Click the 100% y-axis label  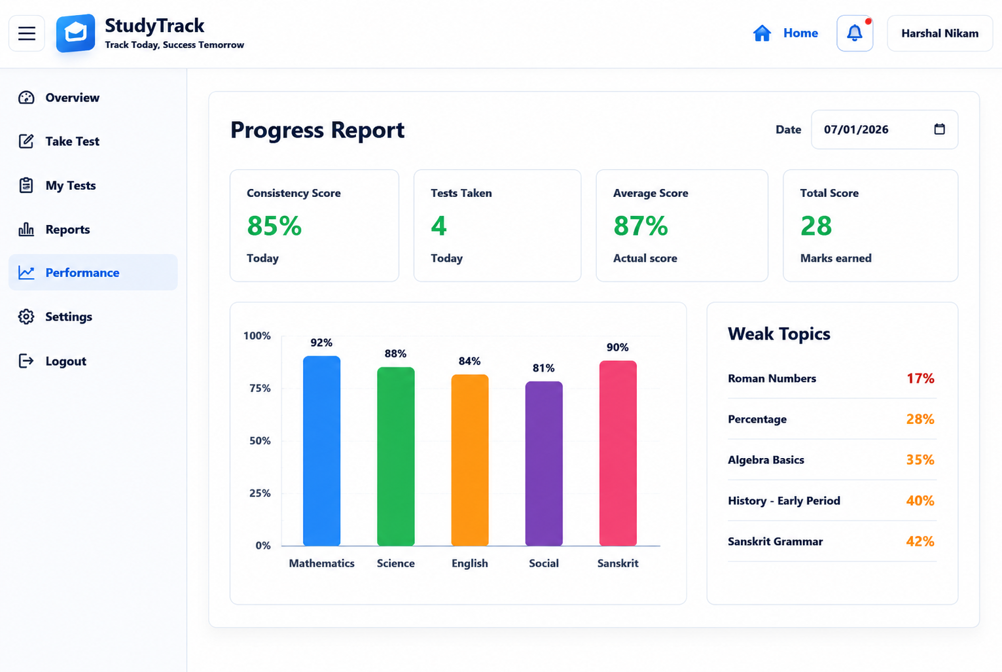coord(257,336)
